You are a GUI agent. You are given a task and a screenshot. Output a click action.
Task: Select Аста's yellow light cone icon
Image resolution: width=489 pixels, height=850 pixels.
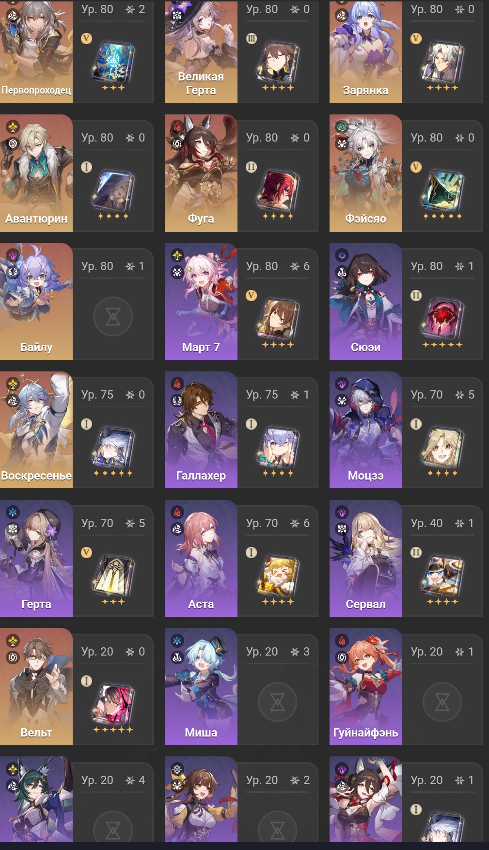278,575
